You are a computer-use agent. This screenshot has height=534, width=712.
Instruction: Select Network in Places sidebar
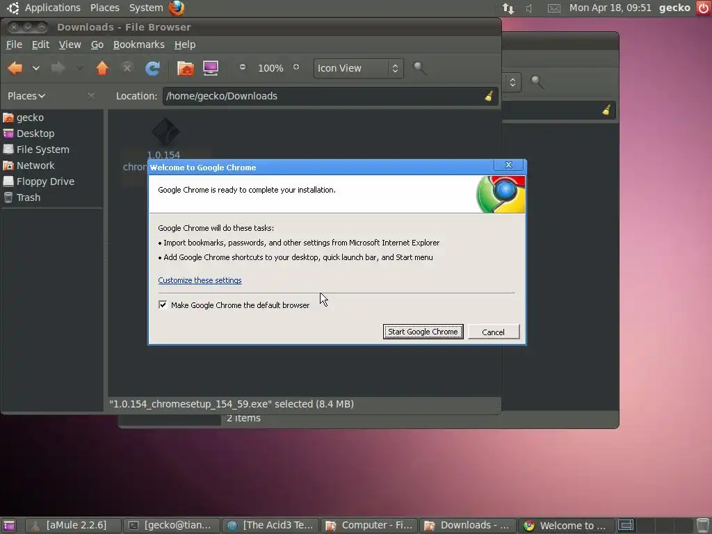click(52, 165)
